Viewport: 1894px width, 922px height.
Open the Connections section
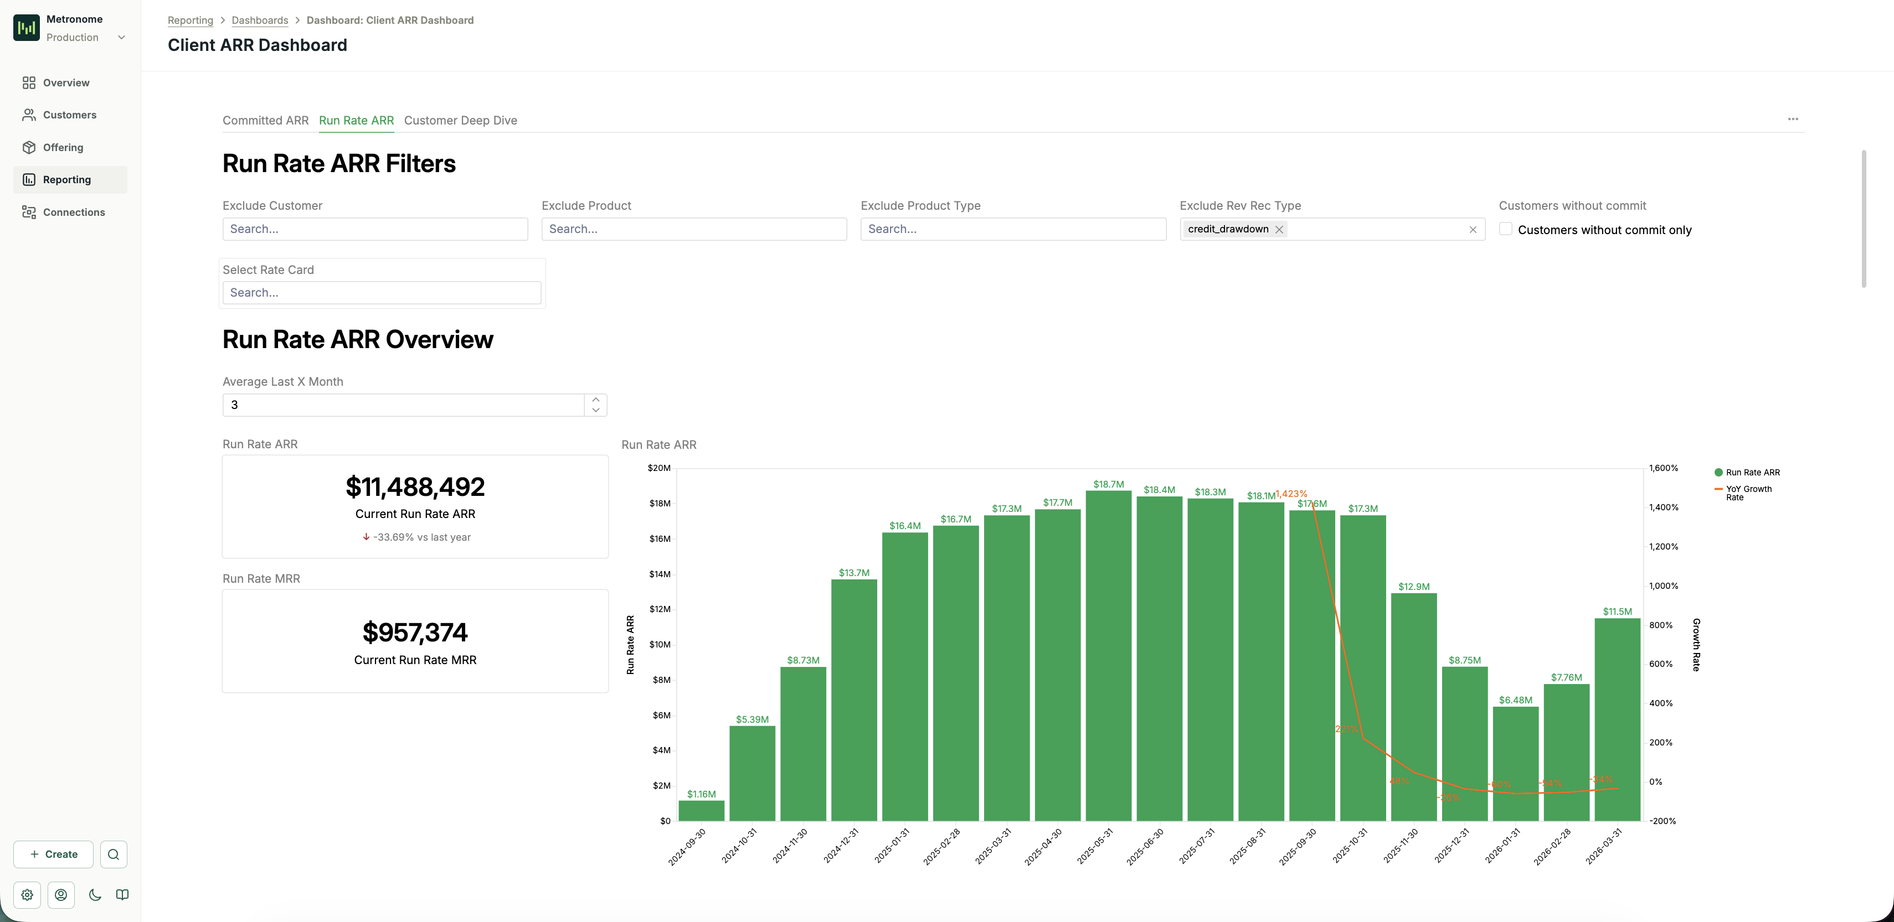[x=74, y=211]
